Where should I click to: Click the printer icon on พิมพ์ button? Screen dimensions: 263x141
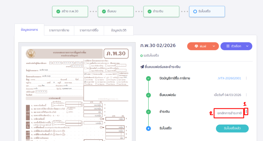tap(196, 46)
